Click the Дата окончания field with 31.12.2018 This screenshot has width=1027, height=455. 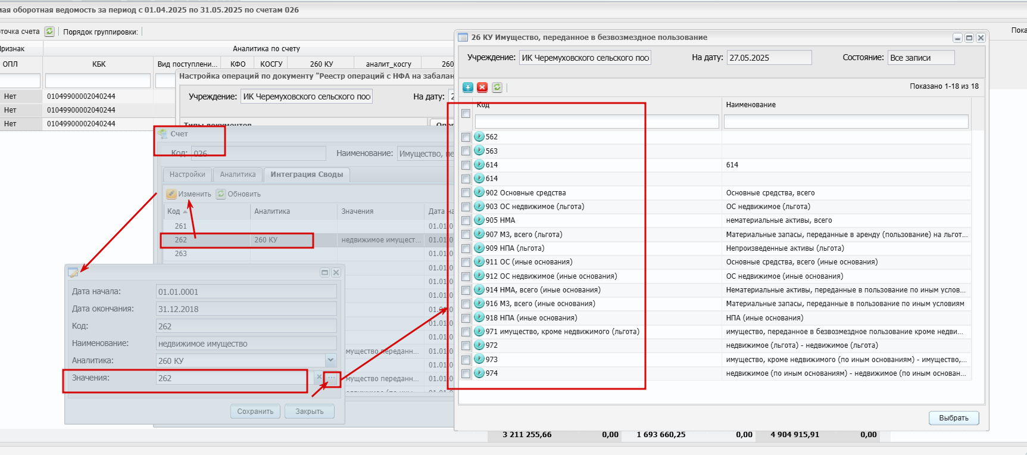click(x=246, y=308)
